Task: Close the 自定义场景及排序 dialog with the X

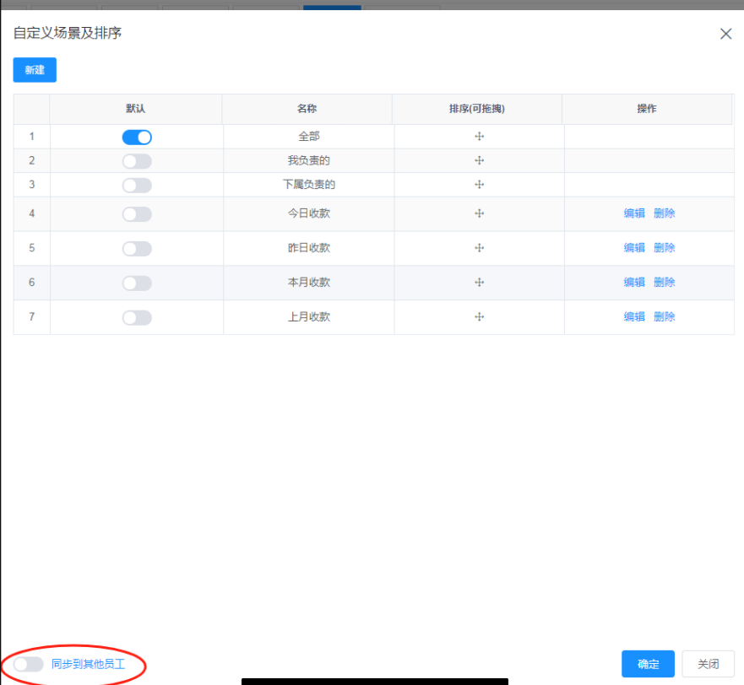Action: point(725,34)
